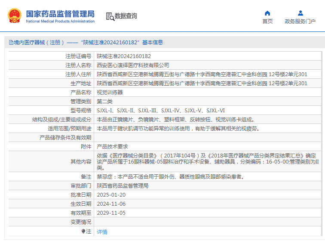Screen dimensions: 325x241
Task: Click the 型号规格 label
Action: tap(81, 111)
